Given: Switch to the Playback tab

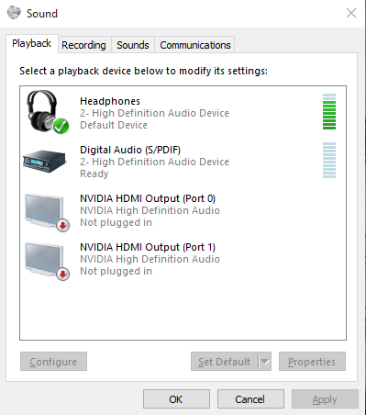Looking at the screenshot, I should pos(32,44).
